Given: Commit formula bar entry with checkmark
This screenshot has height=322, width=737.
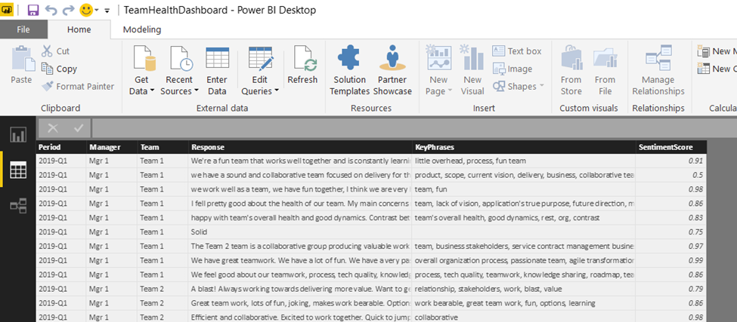Looking at the screenshot, I should [78, 128].
